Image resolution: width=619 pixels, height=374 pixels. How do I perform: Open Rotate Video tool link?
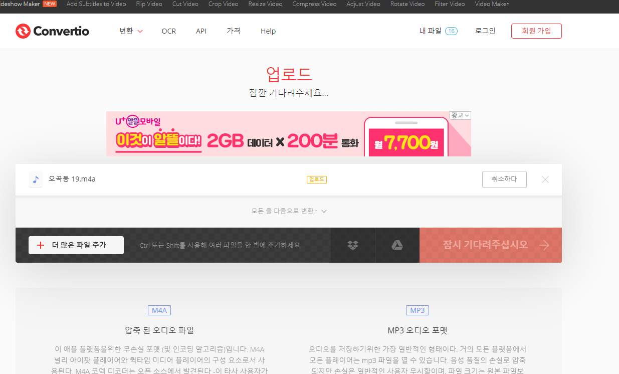tap(407, 4)
